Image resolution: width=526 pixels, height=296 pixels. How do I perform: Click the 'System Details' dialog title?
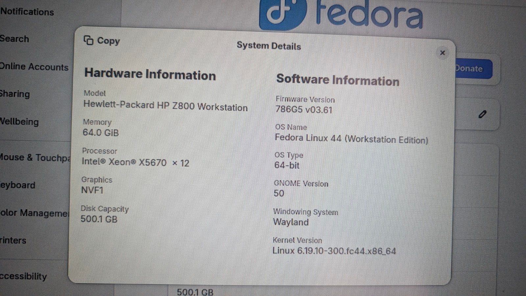(269, 46)
